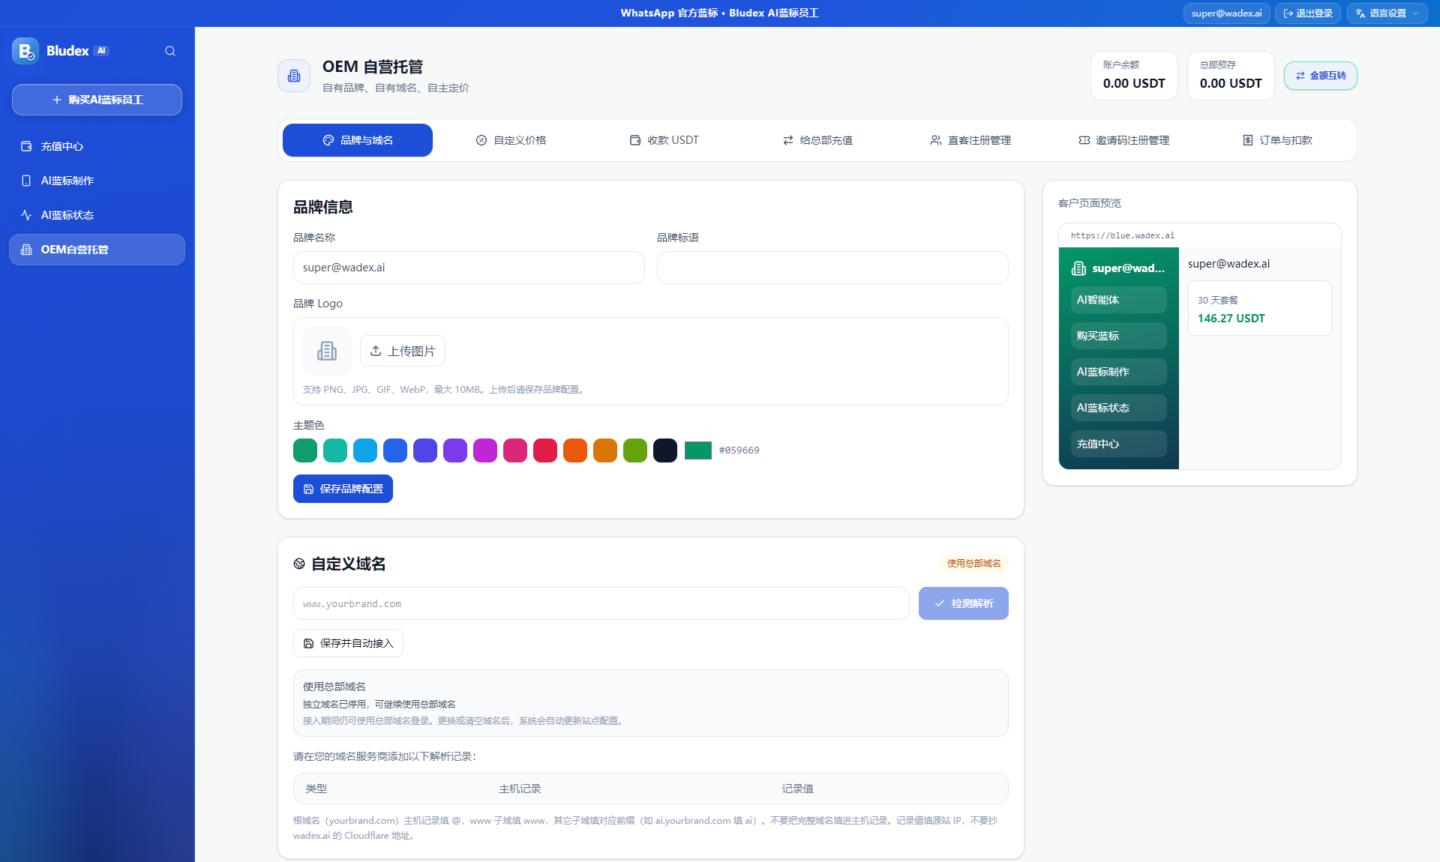Pick the emerald green theme swatch
Viewport: 1440px width, 862px height.
(x=305, y=450)
